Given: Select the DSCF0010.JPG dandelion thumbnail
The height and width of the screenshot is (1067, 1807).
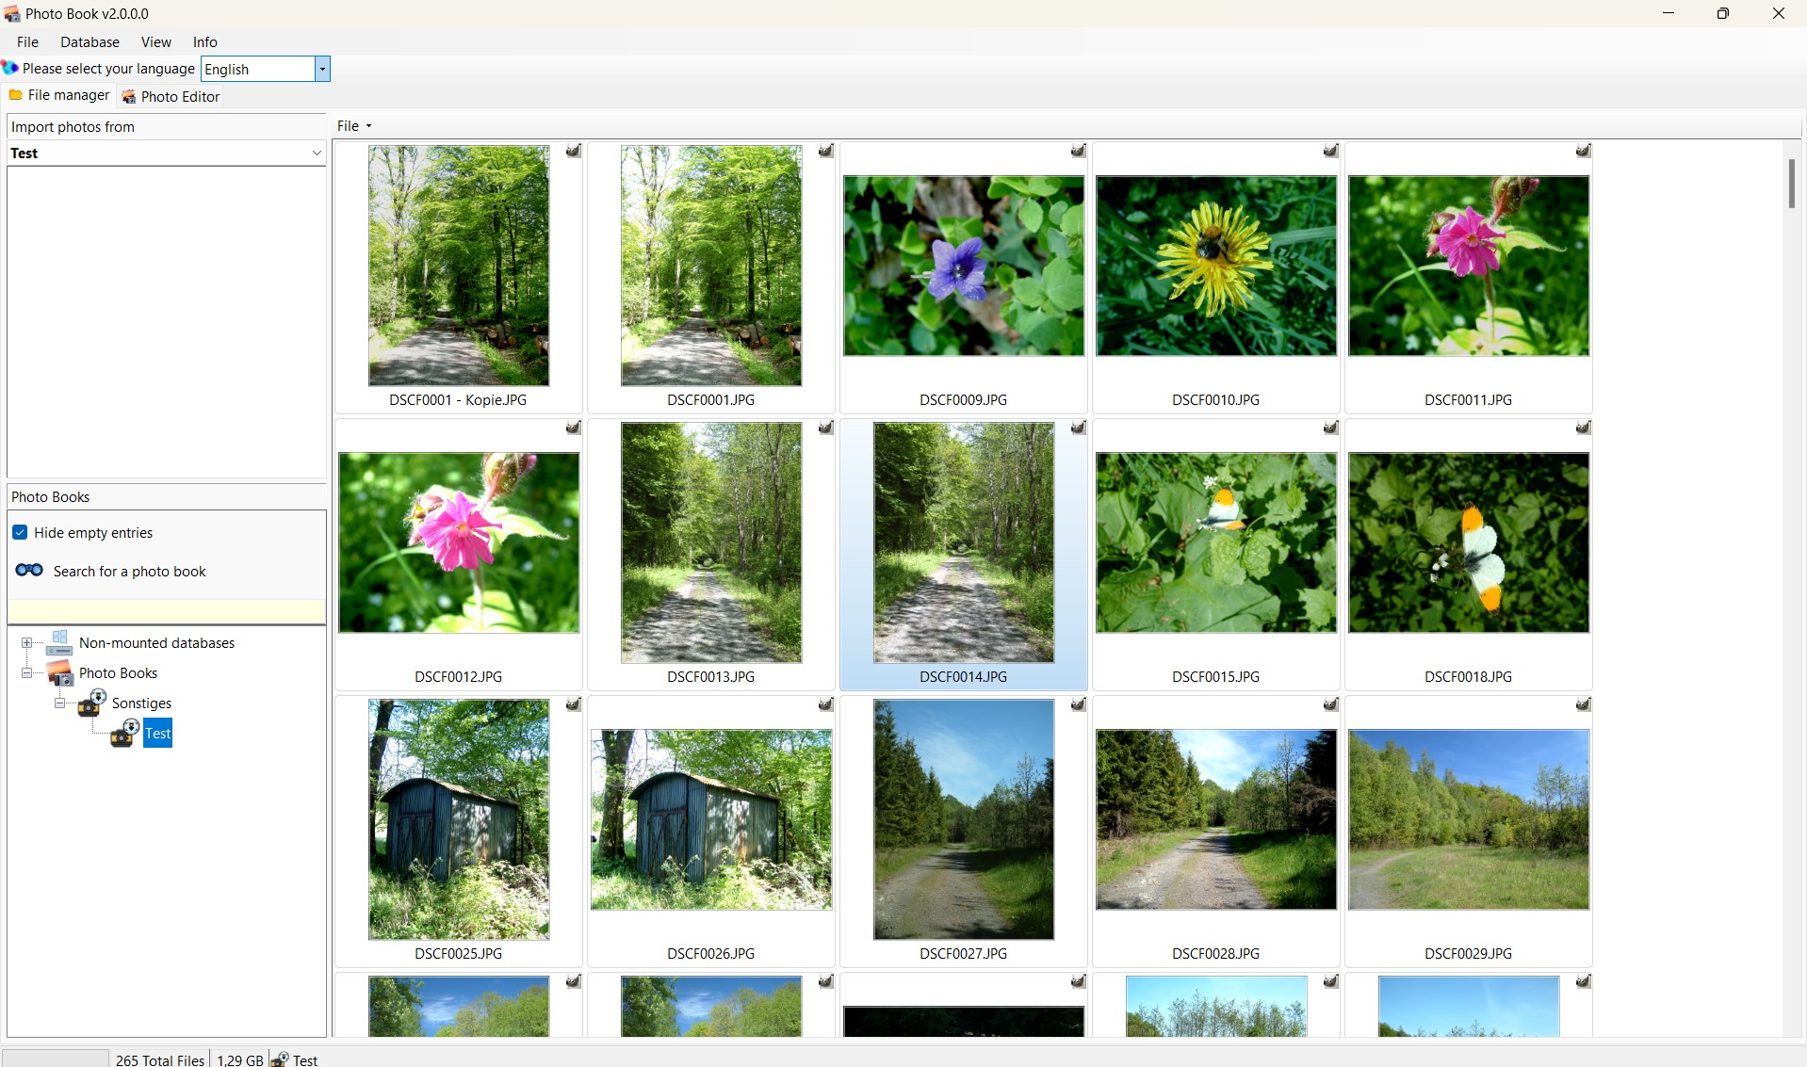Looking at the screenshot, I should pos(1215,266).
